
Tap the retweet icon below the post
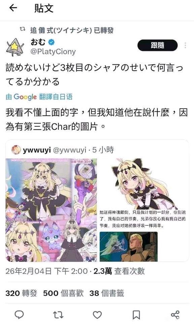pyautogui.click(x=58, y=315)
